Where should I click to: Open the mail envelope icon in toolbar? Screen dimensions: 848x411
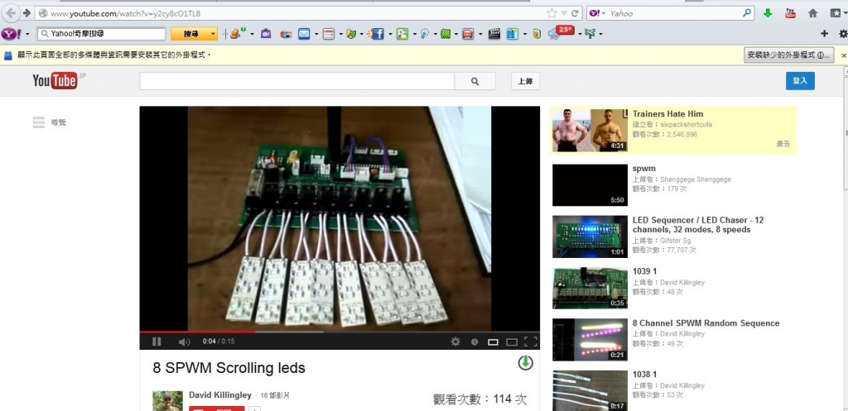pyautogui.click(x=304, y=34)
